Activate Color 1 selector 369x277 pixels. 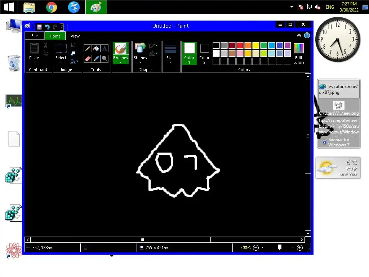coord(189,53)
